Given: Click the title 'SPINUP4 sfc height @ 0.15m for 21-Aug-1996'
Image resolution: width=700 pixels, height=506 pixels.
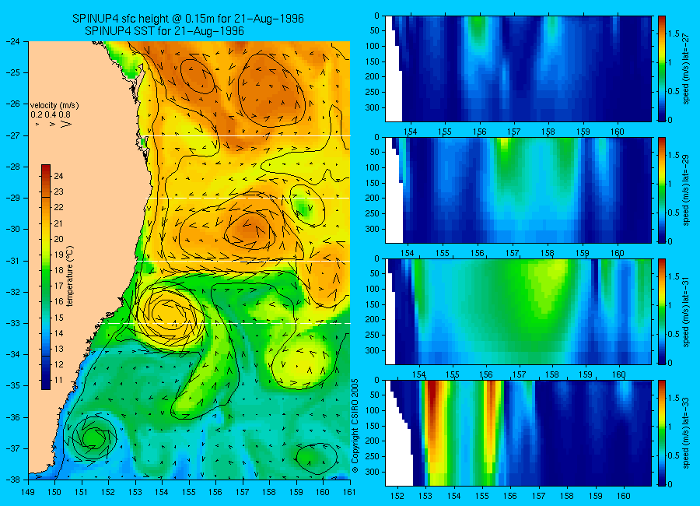Looking at the screenshot, I should (188, 19).
